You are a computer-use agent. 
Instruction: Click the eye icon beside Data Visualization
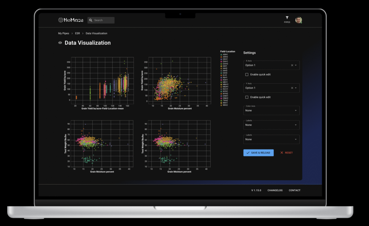point(60,43)
